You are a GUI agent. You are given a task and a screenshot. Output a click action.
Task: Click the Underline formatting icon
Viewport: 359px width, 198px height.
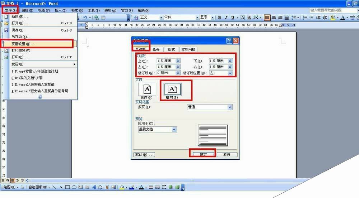tap(233, 17)
